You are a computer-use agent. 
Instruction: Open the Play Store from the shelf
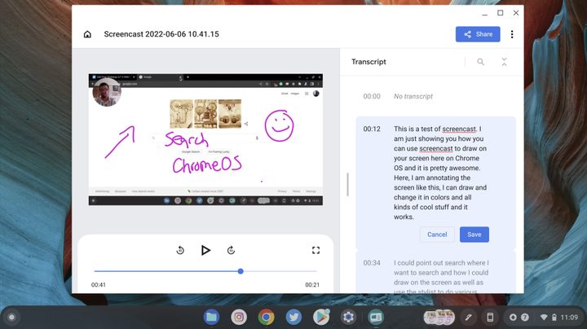click(x=321, y=318)
